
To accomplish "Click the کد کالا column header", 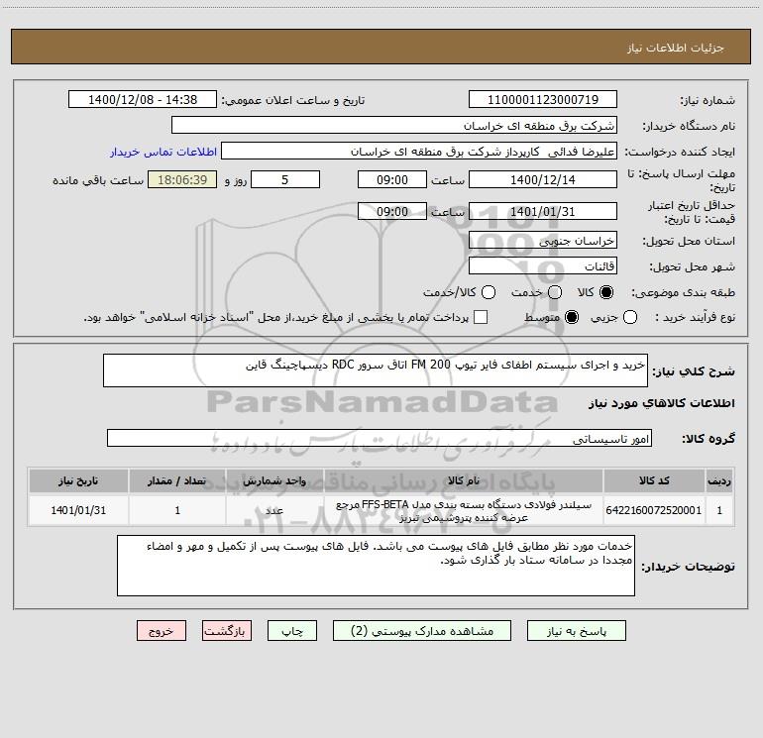I will (654, 481).
